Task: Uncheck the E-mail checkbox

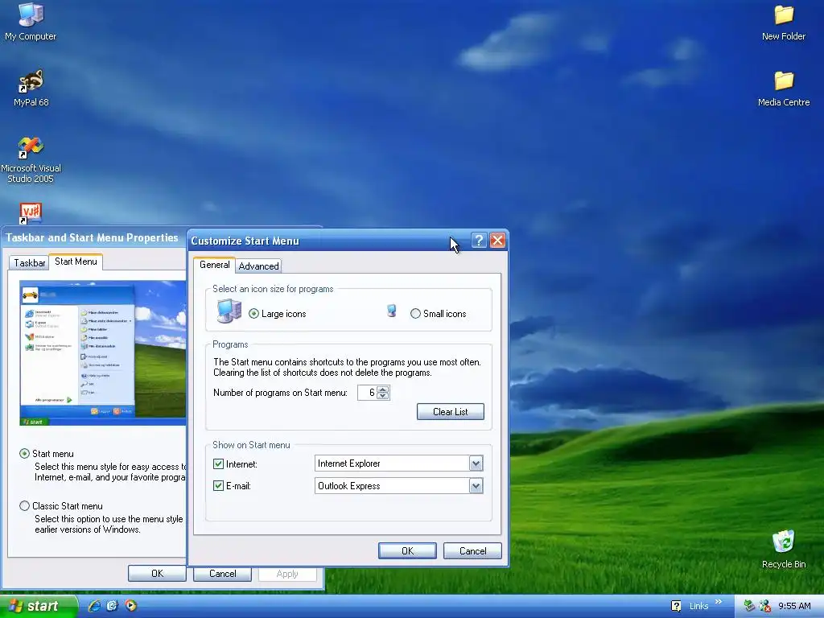Action: click(218, 485)
